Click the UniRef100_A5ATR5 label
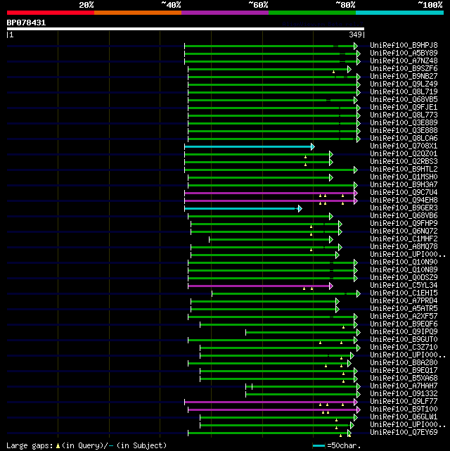 (x=404, y=309)
